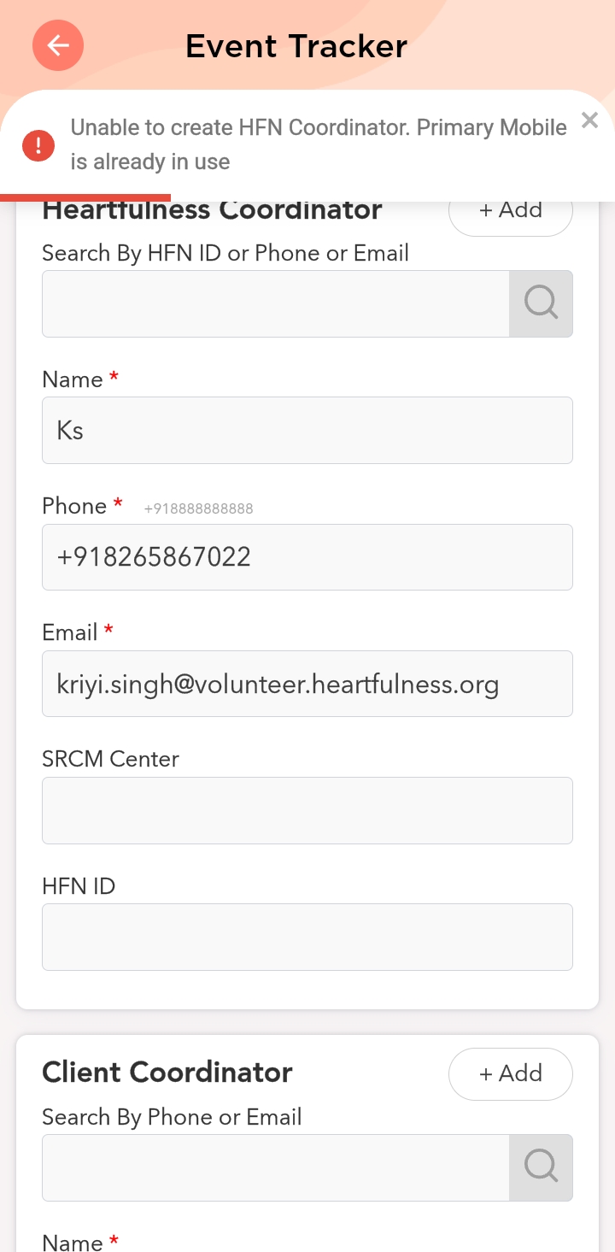This screenshot has width=615, height=1252.
Task: Focus the empty SRCM Center field
Action: (307, 810)
